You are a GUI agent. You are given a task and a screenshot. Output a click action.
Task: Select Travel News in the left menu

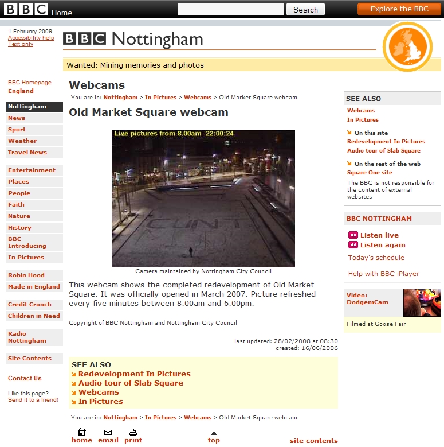(34, 152)
